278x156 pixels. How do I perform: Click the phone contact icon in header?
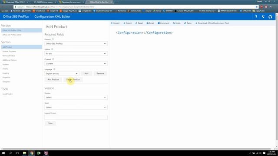coord(263,16)
